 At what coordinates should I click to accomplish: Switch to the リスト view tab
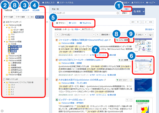tap(73, 23)
